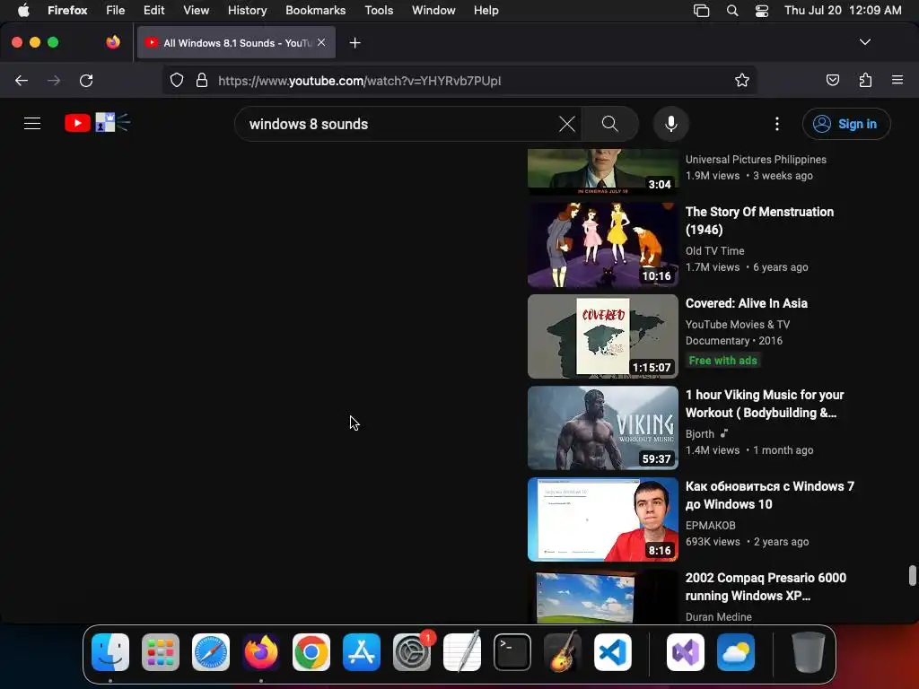
Task: Open Control Center in menu bar
Action: (761, 10)
